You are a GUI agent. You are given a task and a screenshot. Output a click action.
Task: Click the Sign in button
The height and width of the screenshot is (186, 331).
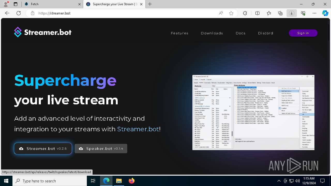(x=303, y=33)
